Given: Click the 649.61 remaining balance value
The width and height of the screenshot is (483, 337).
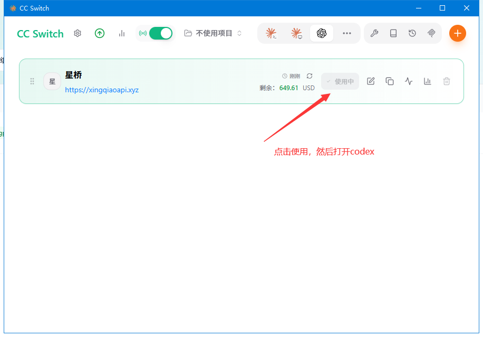Looking at the screenshot, I should click(x=288, y=88).
